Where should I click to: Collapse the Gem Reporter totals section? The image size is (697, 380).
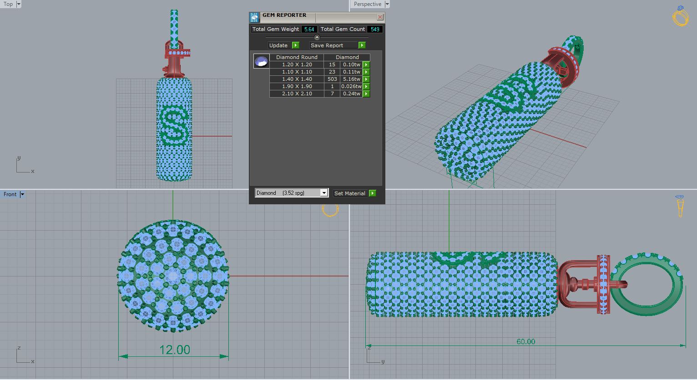(317, 38)
